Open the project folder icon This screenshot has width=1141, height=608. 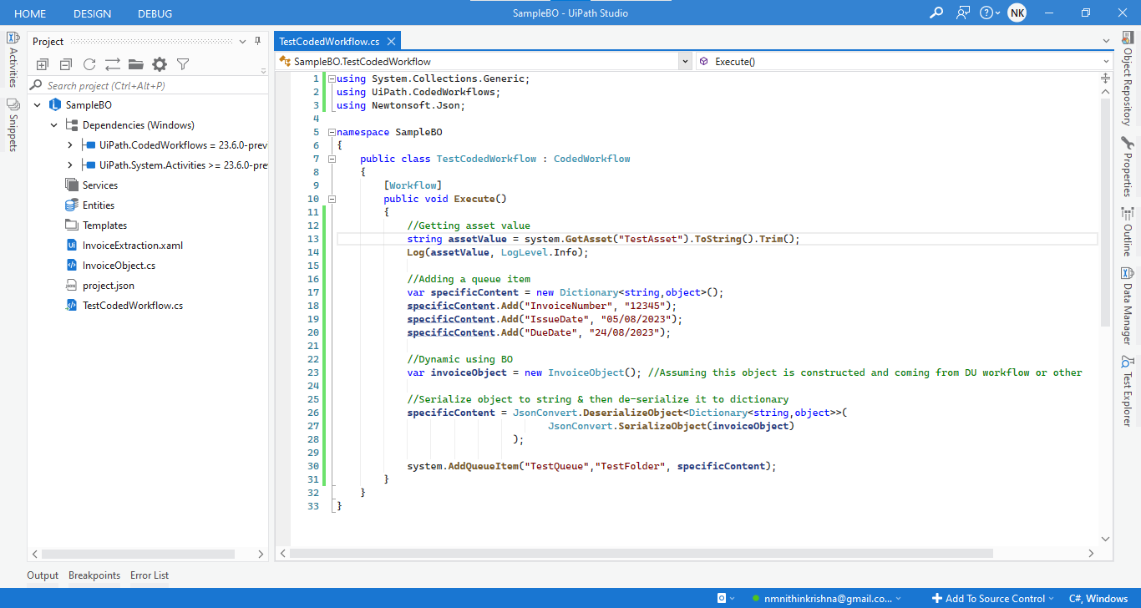click(135, 64)
